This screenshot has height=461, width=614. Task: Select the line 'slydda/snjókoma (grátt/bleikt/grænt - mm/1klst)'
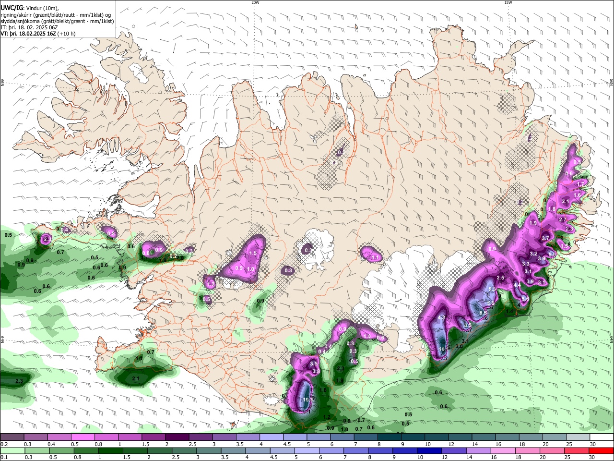pyautogui.click(x=57, y=21)
